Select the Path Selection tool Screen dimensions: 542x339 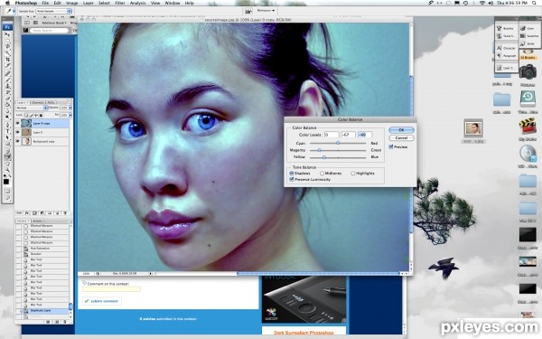pos(7,137)
